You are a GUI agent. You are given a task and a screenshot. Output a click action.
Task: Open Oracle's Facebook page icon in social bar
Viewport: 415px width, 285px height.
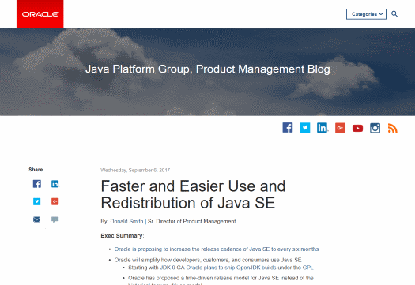(288, 128)
